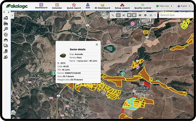This screenshot has width=196, height=121.
Task: Print the map
Action: [x=140, y=15]
